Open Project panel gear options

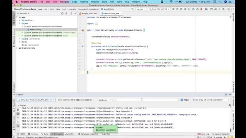(x=71, y=13)
